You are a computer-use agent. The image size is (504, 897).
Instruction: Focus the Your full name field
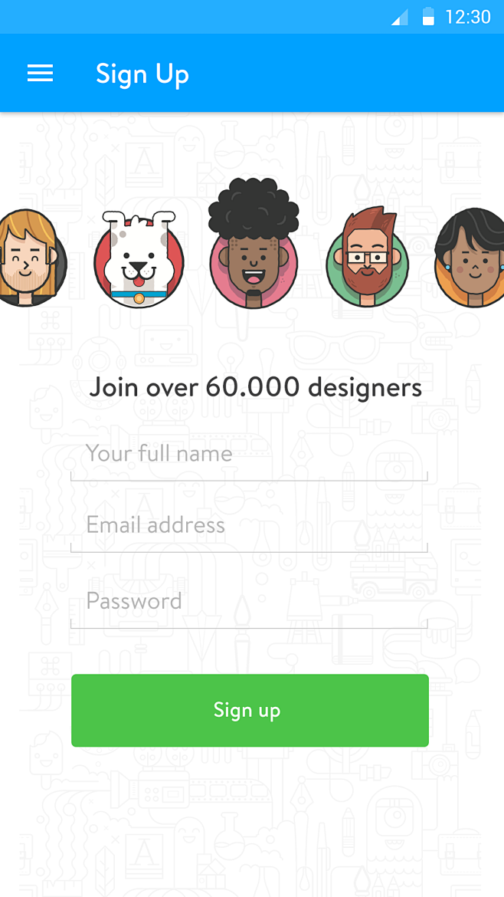[x=249, y=457]
